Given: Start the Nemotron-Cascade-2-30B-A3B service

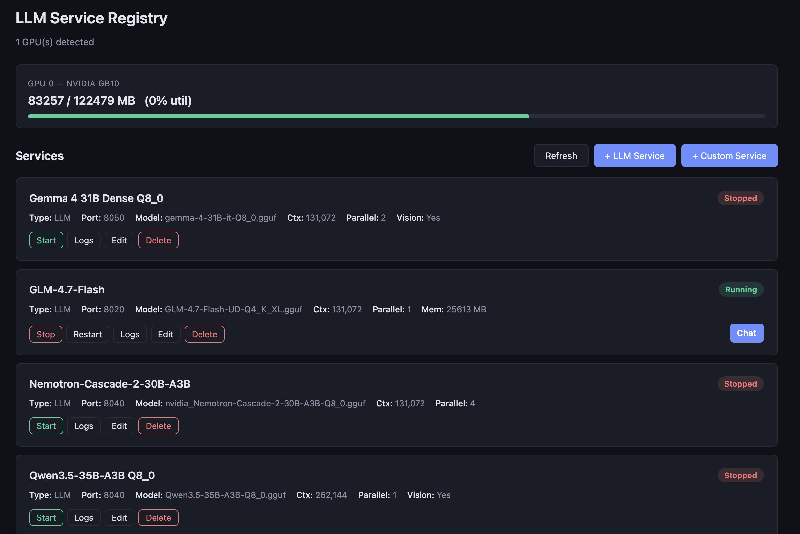Looking at the screenshot, I should (x=46, y=426).
